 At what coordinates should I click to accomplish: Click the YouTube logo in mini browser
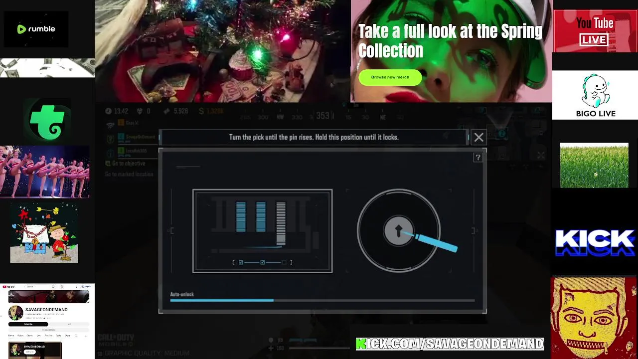pyautogui.click(x=8, y=287)
